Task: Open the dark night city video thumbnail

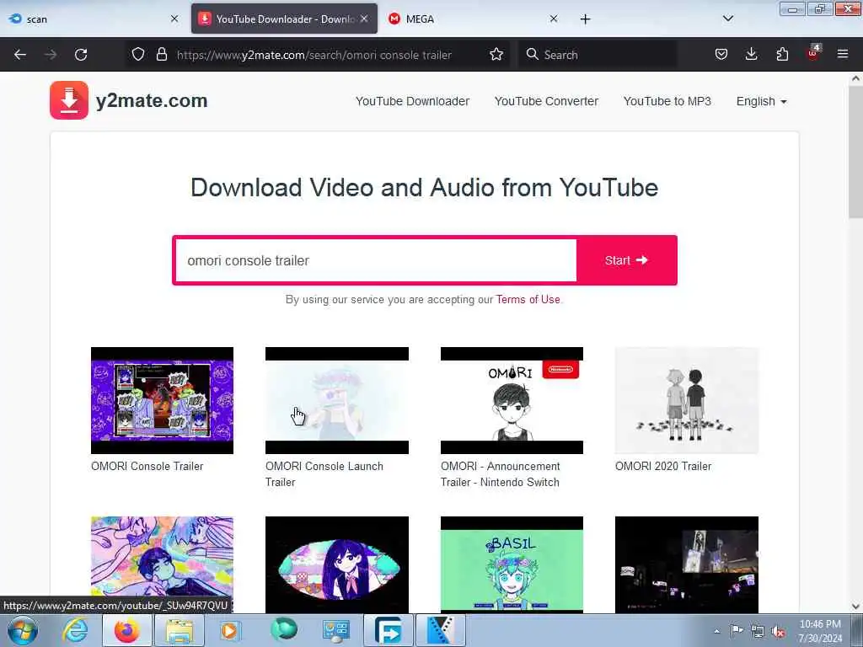Action: [x=687, y=564]
